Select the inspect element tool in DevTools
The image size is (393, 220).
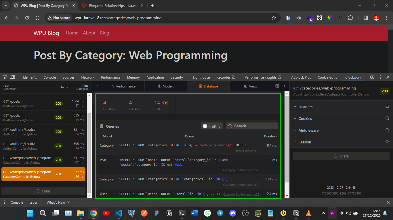[4, 77]
